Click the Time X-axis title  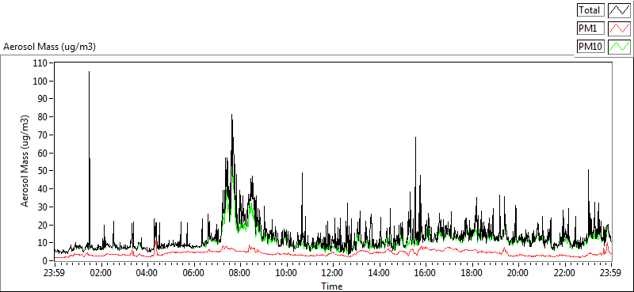[332, 286]
